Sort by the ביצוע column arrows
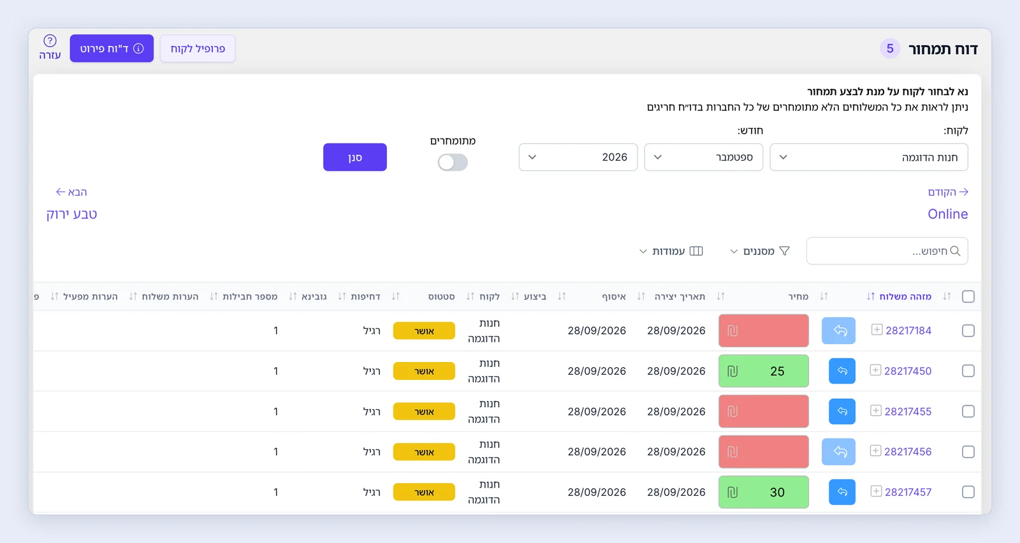 click(x=515, y=296)
